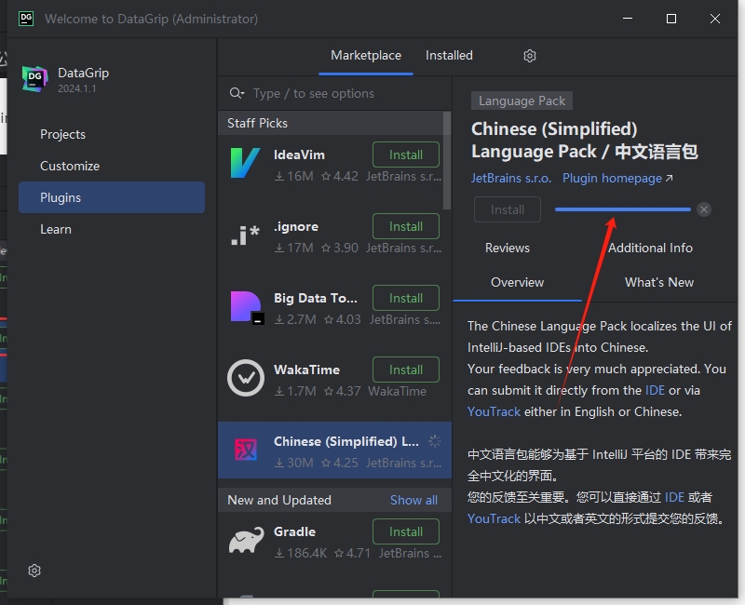Click the Big Data Tools plugin icon
745x605 pixels.
pyautogui.click(x=247, y=307)
